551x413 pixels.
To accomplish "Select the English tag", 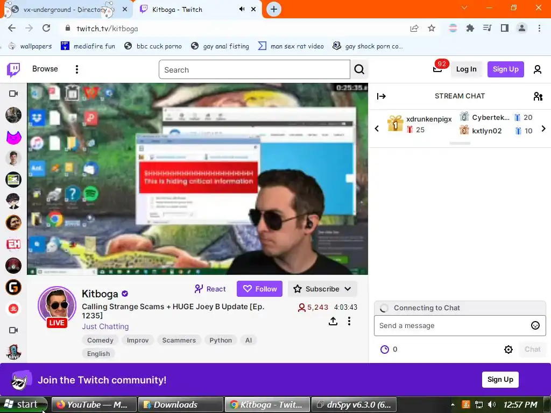I will tap(98, 354).
